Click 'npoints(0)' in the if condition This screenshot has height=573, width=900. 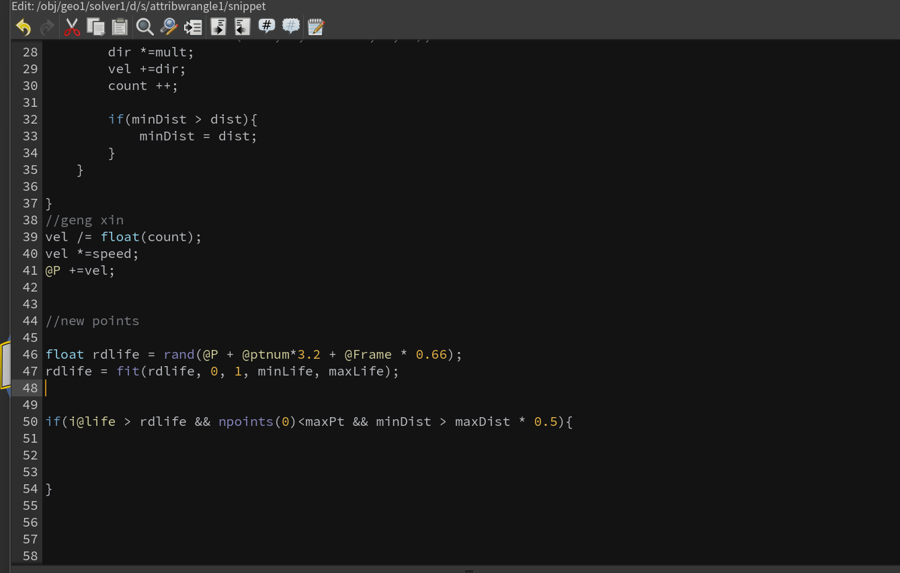[257, 421]
